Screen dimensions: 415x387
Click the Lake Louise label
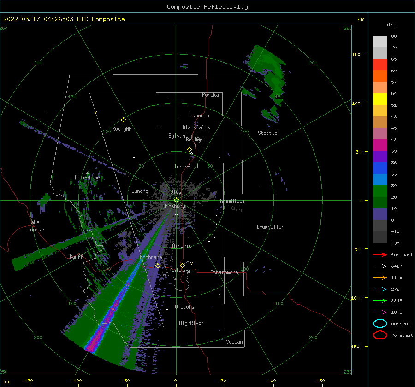[36, 226]
